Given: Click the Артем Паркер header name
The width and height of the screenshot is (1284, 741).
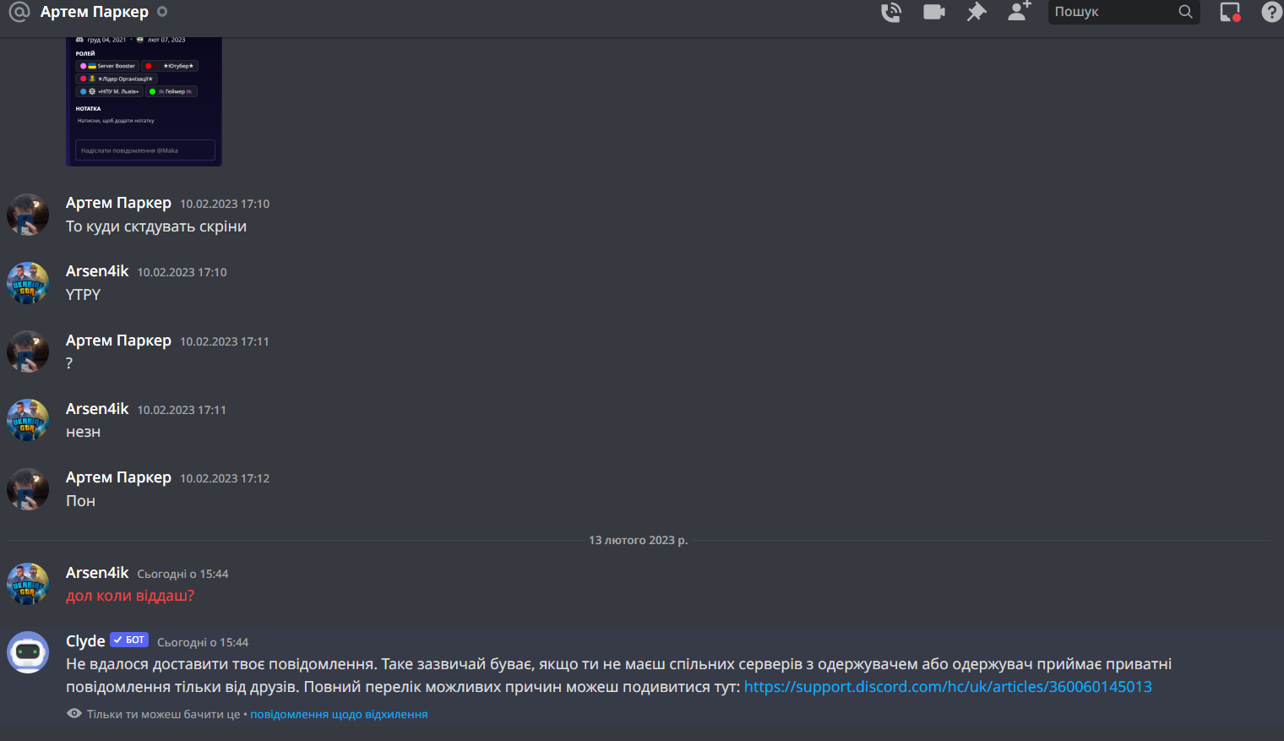Looking at the screenshot, I should click(x=95, y=12).
